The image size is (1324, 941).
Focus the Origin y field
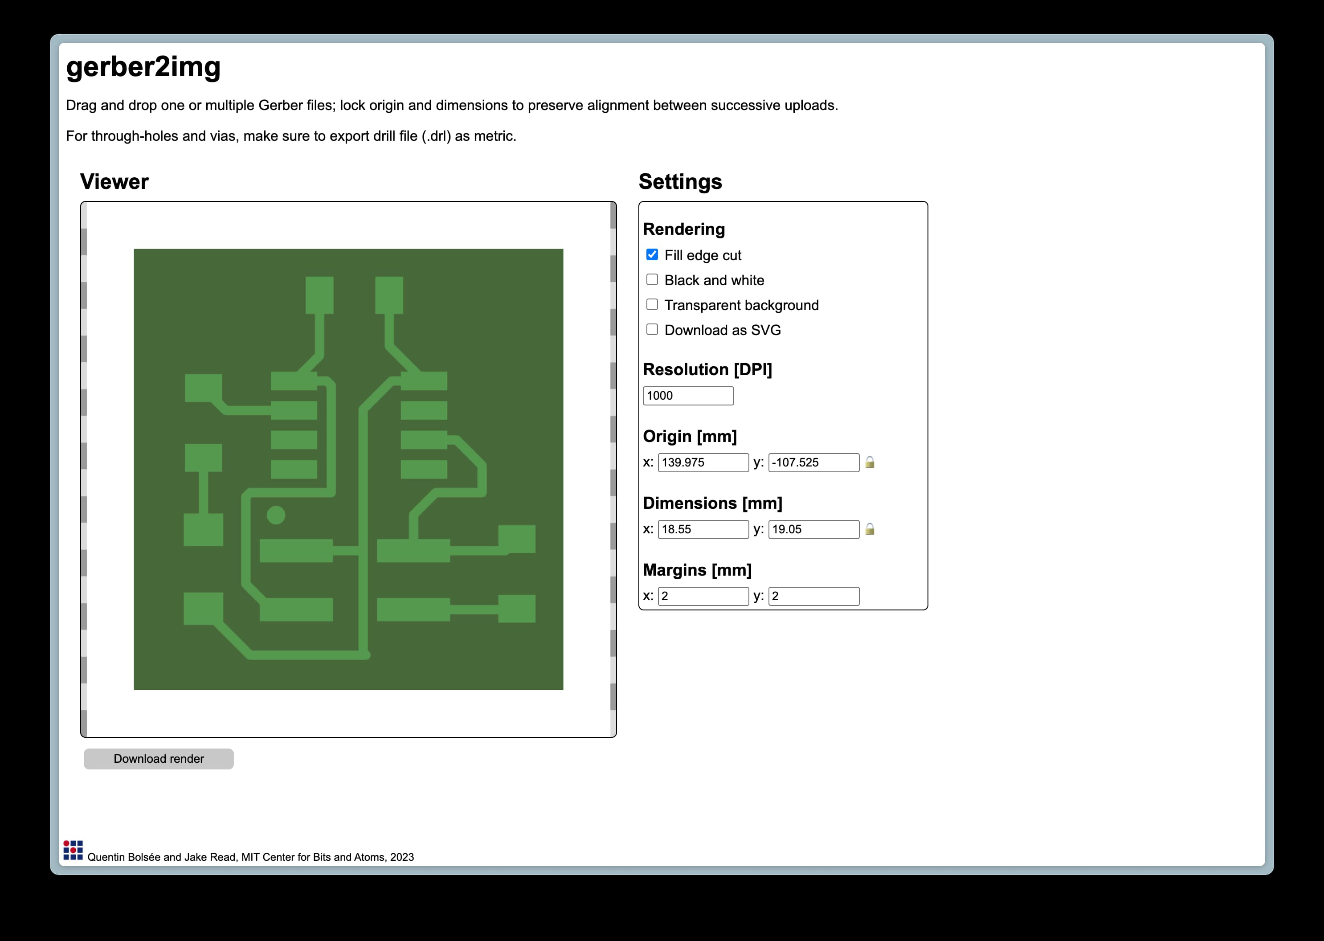pyautogui.click(x=813, y=462)
